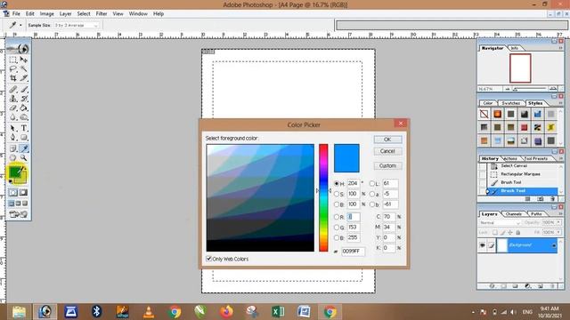
Task: Select the Dodge tool
Action: [x=24, y=117]
